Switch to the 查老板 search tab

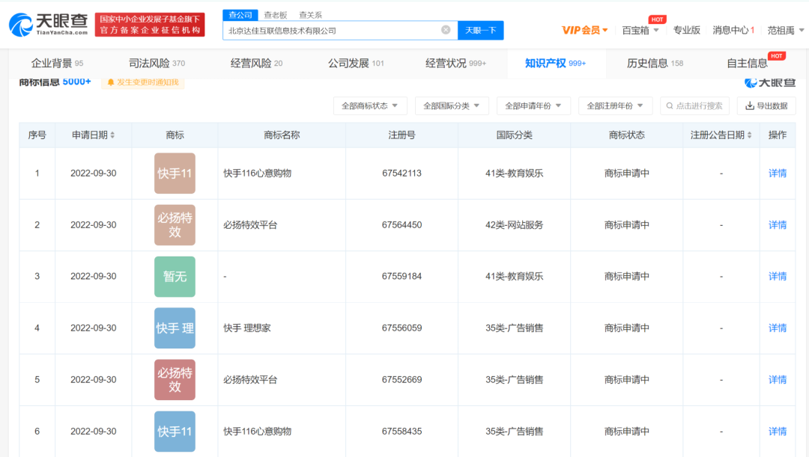(276, 14)
